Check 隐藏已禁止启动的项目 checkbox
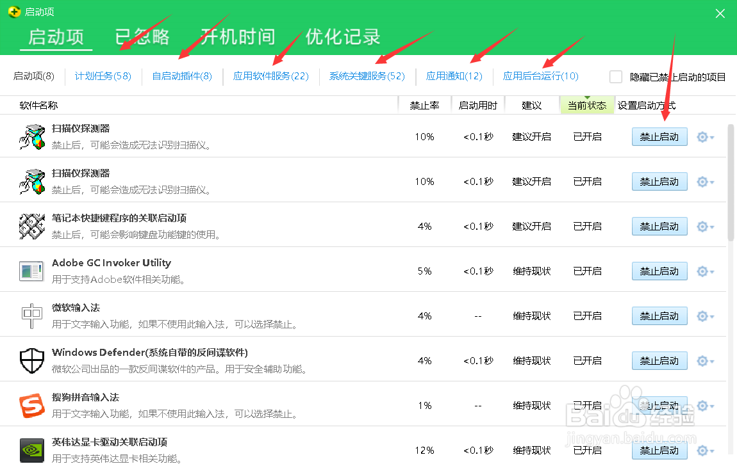This screenshot has height=464, width=737. point(616,76)
